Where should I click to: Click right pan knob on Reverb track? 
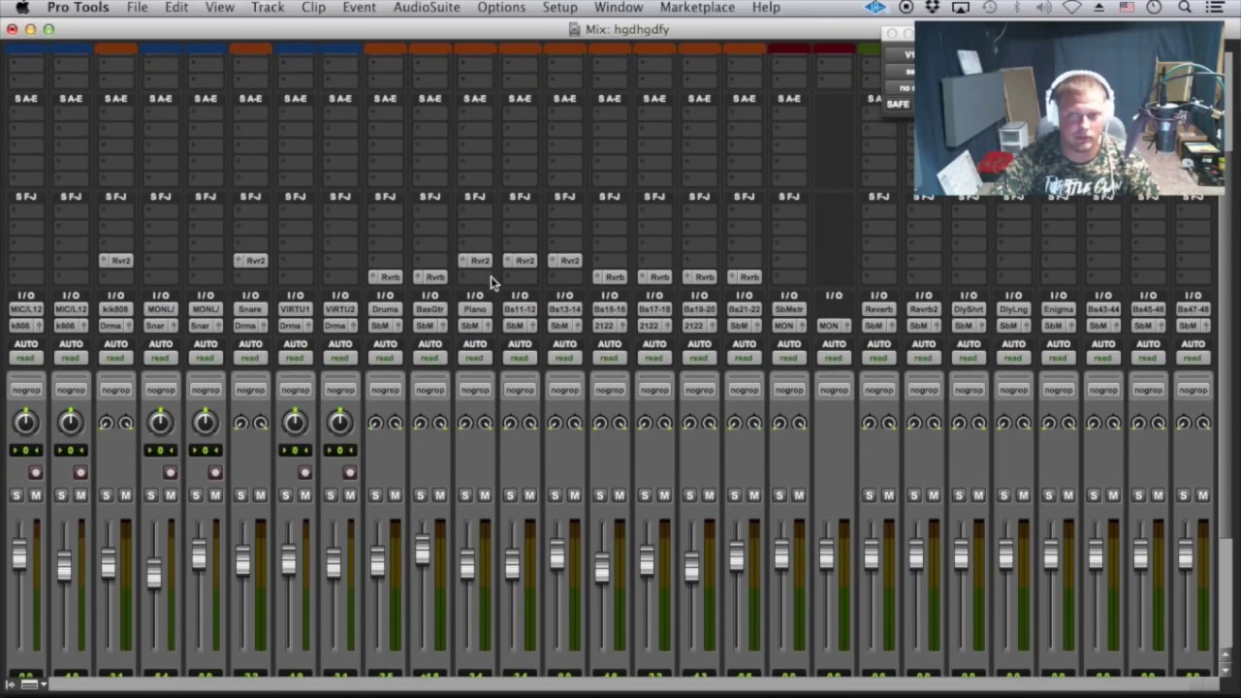click(888, 423)
